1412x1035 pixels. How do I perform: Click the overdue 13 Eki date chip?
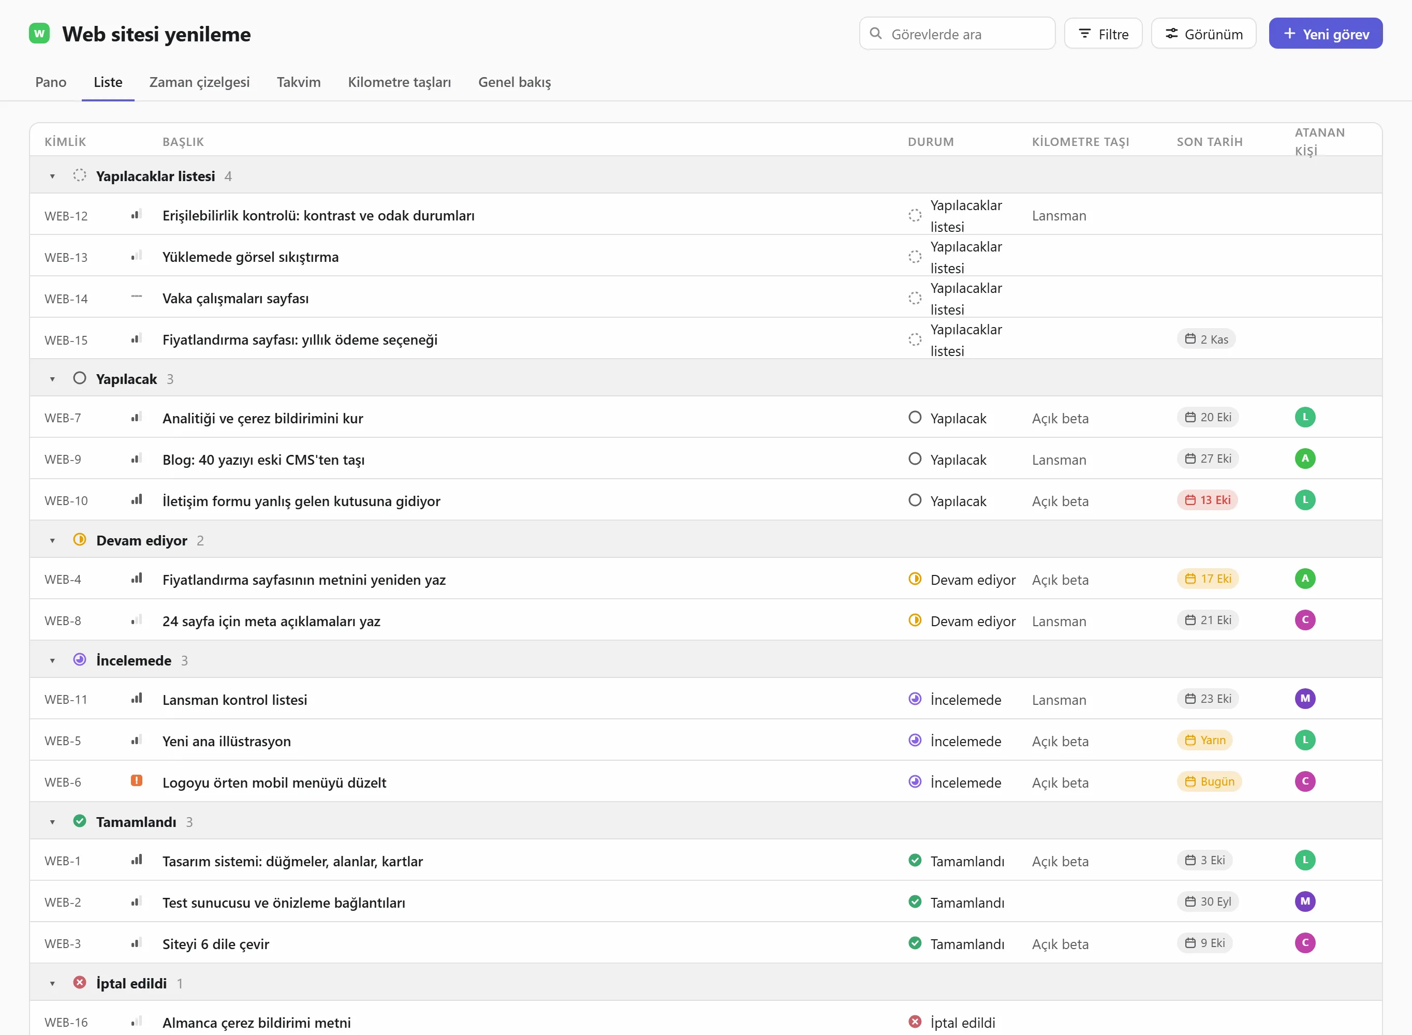point(1207,500)
